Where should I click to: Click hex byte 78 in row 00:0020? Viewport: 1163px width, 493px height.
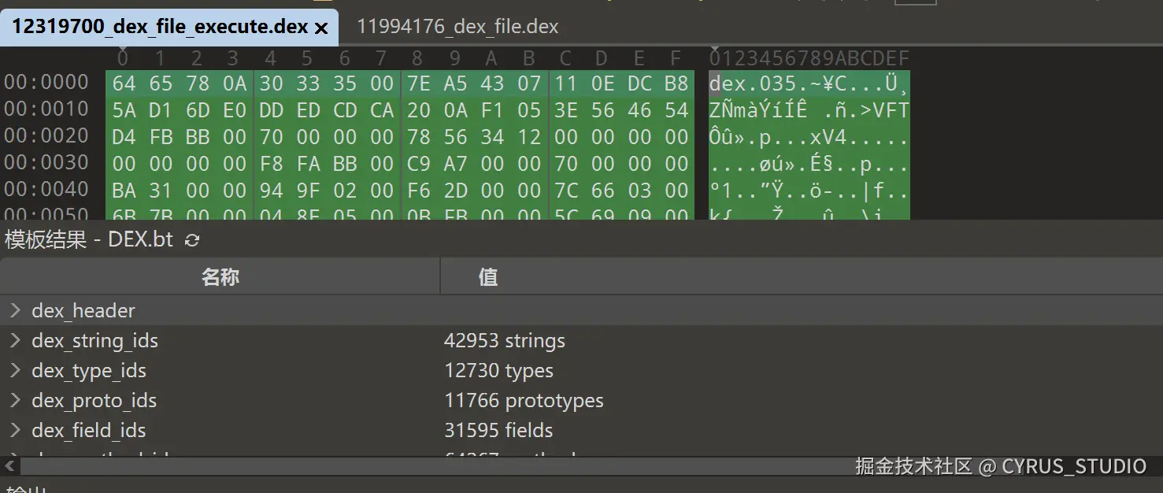pyautogui.click(x=418, y=137)
